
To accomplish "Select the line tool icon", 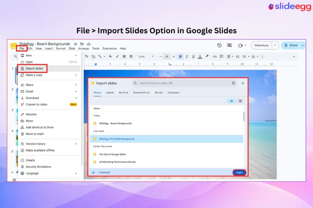I will coord(100,56).
